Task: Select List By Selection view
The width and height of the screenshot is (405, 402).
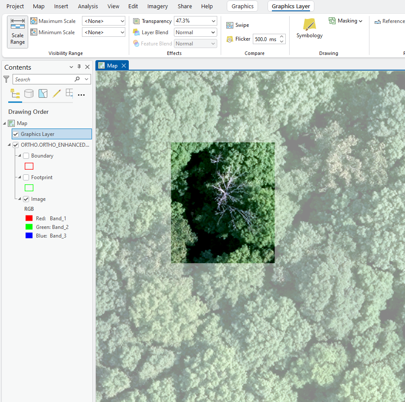Action: click(43, 93)
